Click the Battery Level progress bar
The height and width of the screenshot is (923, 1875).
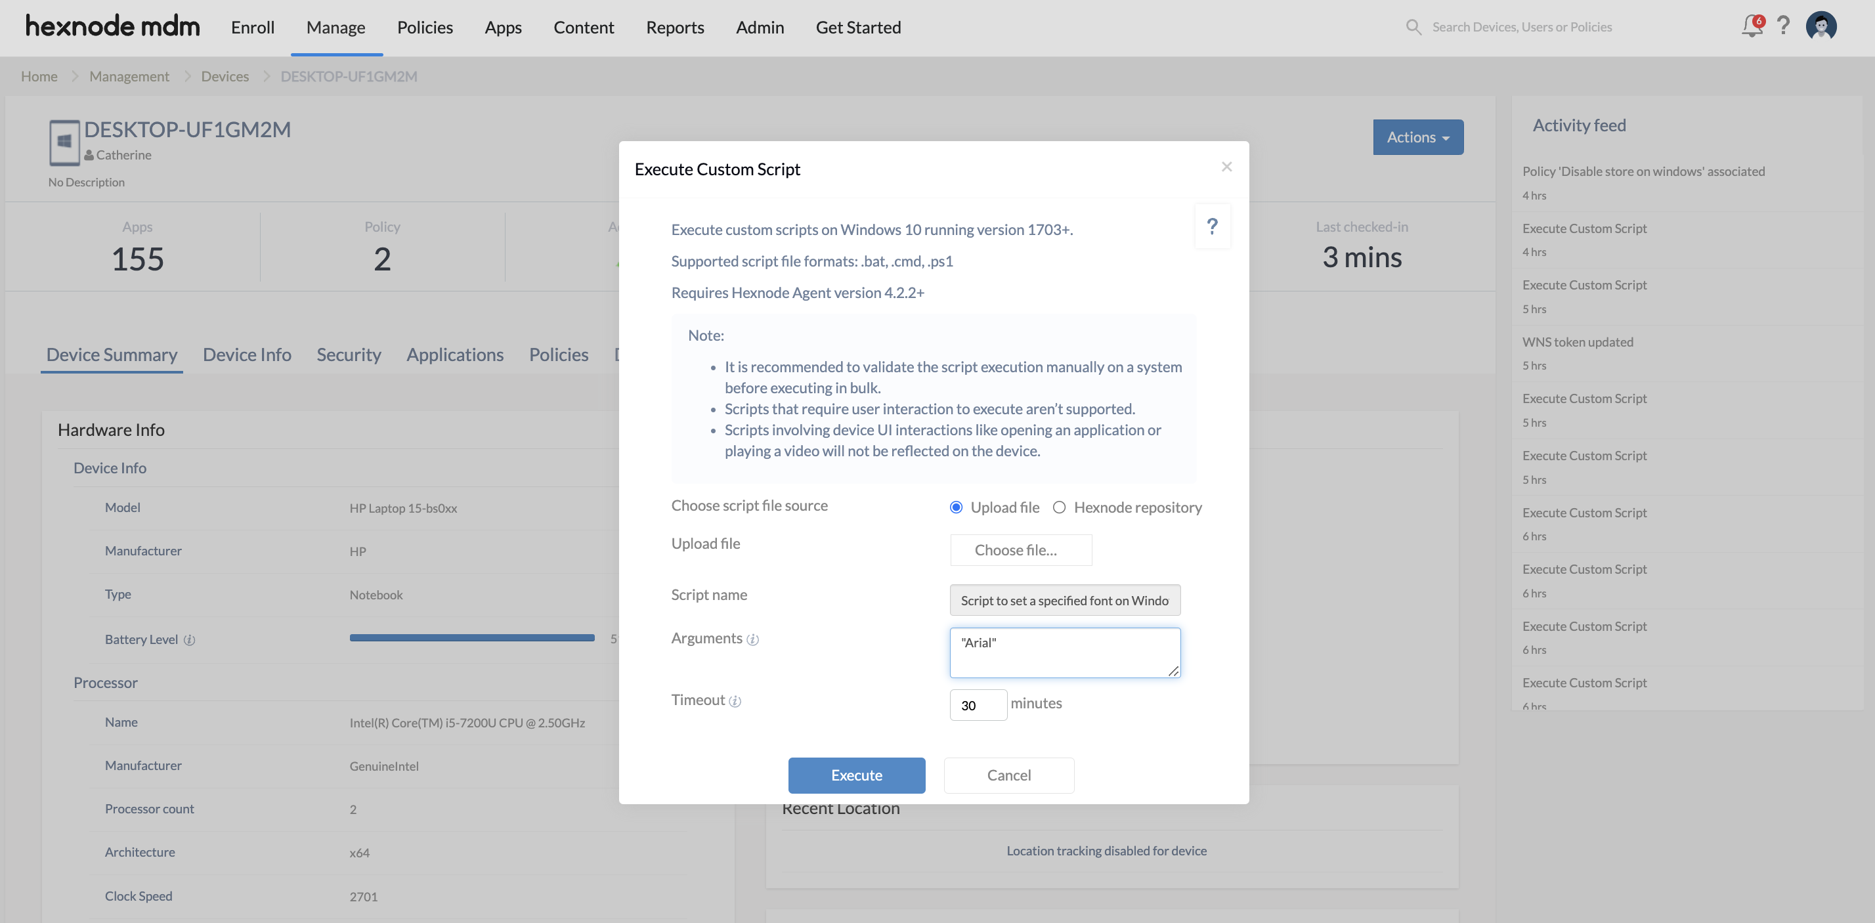coord(471,637)
